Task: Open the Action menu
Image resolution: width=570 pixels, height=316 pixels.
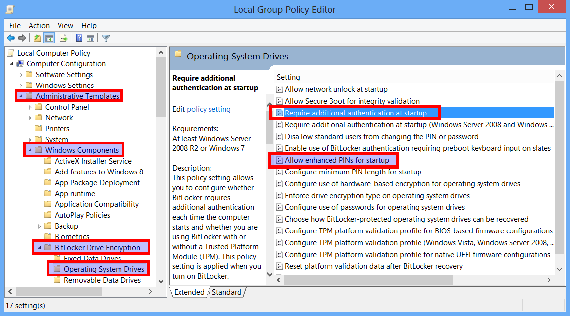Action: pyautogui.click(x=39, y=25)
